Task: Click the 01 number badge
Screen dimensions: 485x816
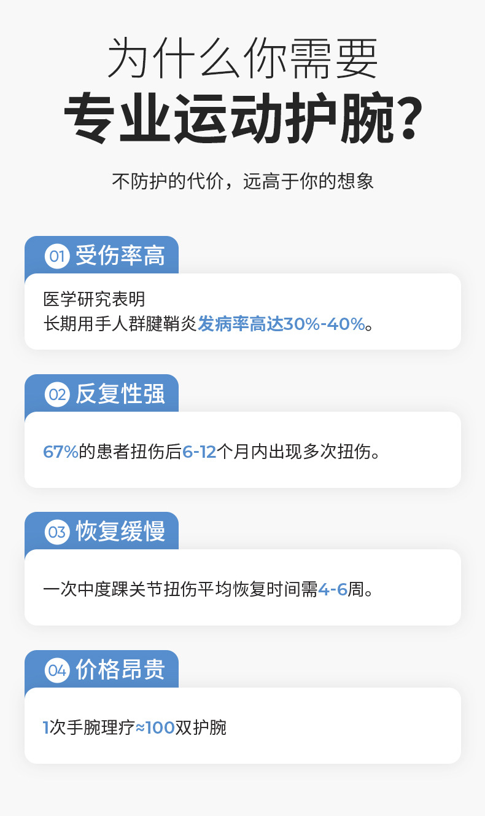Action: [x=57, y=256]
